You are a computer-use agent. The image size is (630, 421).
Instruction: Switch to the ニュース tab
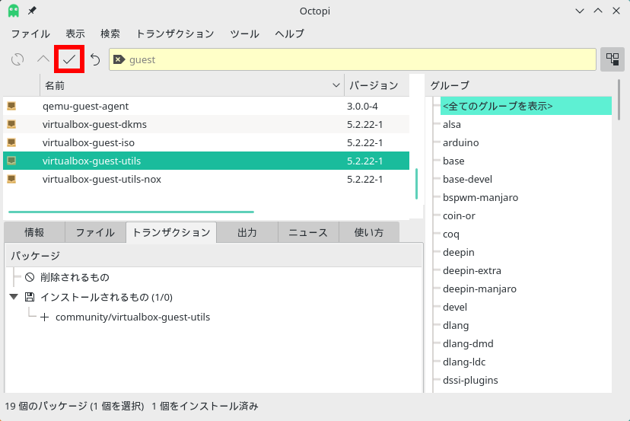coord(308,232)
